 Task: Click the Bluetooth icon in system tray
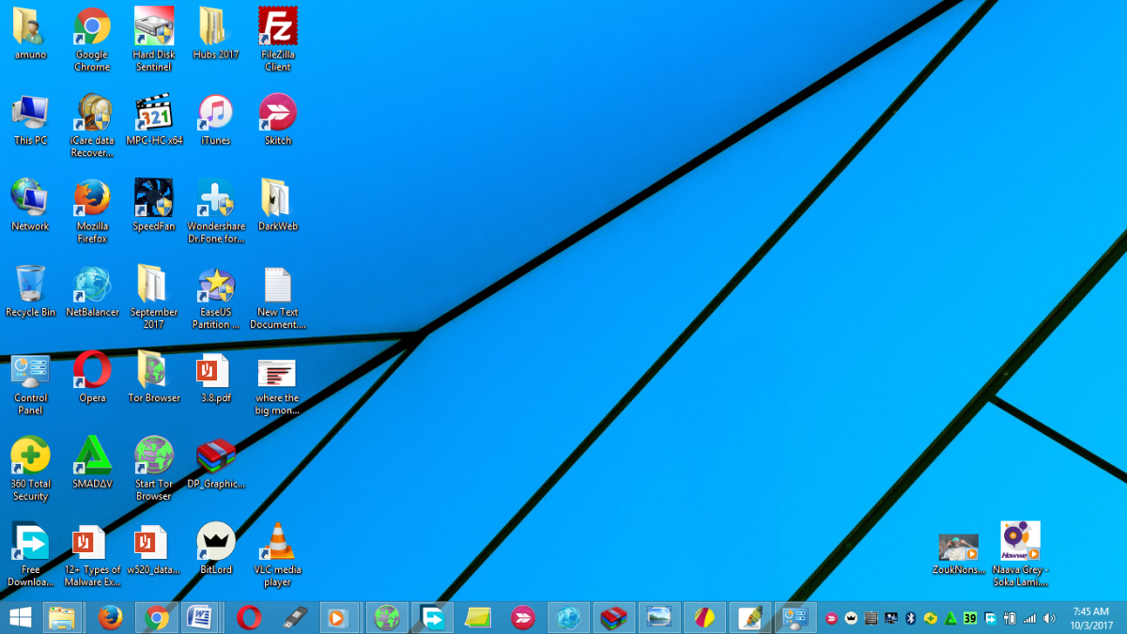(910, 618)
